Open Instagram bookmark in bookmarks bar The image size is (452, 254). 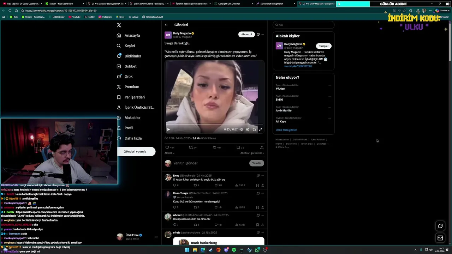click(105, 17)
